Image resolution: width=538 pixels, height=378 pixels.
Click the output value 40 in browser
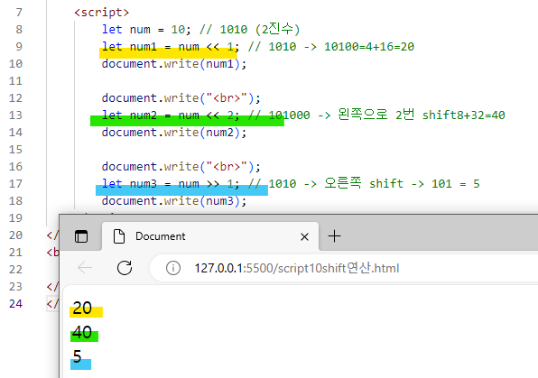(82, 332)
